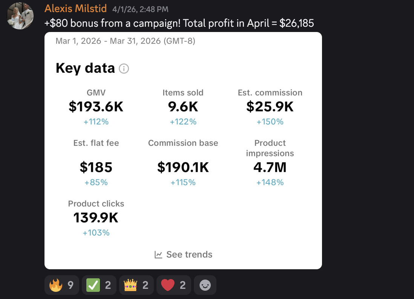Image resolution: width=414 pixels, height=299 pixels.
Task: Select the Commission base $190.1K metric
Action: coord(183,163)
